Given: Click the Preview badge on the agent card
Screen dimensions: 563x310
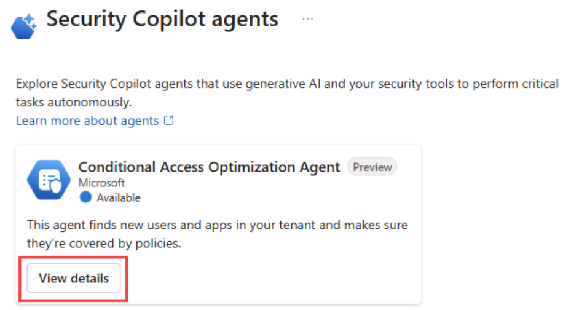Looking at the screenshot, I should (372, 167).
